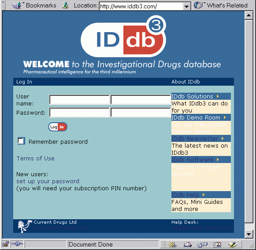
Task: Open the Mail inbox icon in the component bar
Action: (187, 244)
